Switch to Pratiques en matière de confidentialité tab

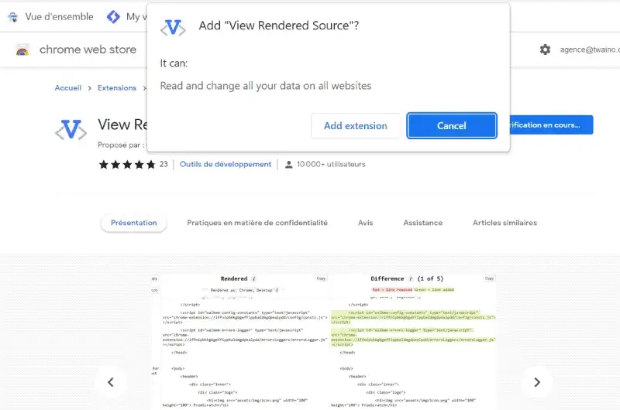(x=257, y=223)
